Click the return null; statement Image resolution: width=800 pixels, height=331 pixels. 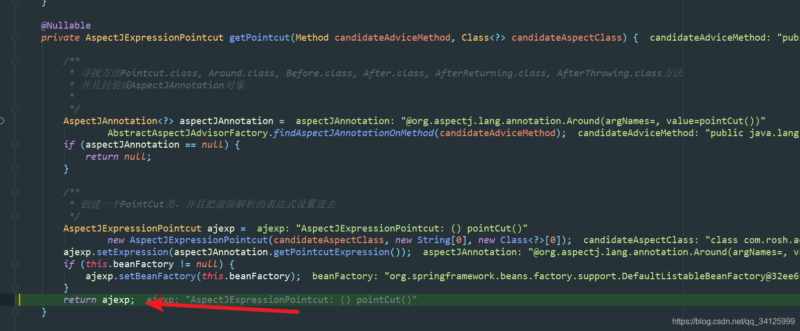tap(118, 157)
